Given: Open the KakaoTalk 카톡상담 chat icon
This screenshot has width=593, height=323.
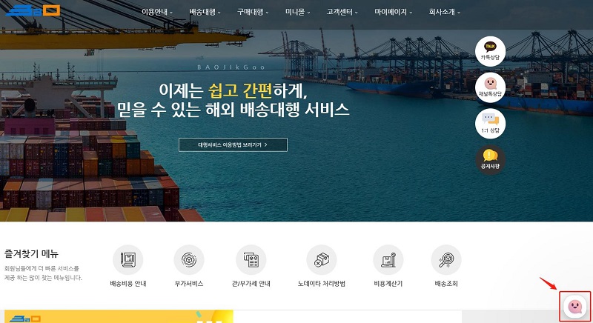Looking at the screenshot, I should 490,51.
